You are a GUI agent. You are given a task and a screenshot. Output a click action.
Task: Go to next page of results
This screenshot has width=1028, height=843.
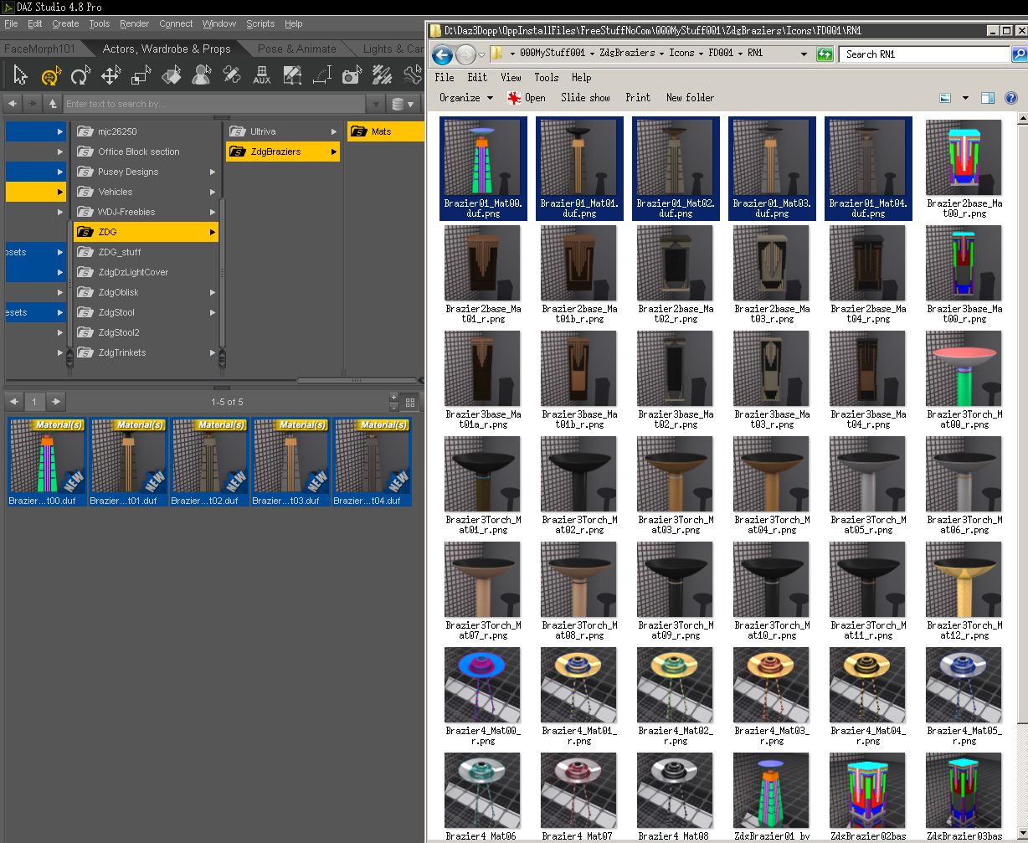click(55, 402)
